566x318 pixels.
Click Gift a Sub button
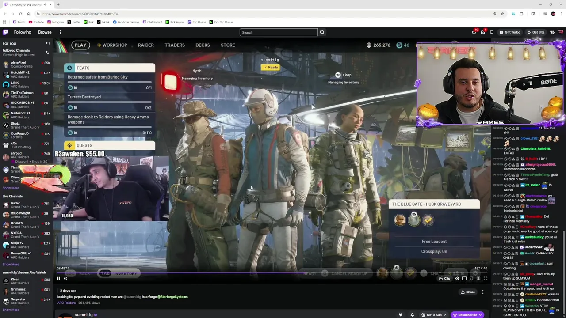[x=434, y=315]
